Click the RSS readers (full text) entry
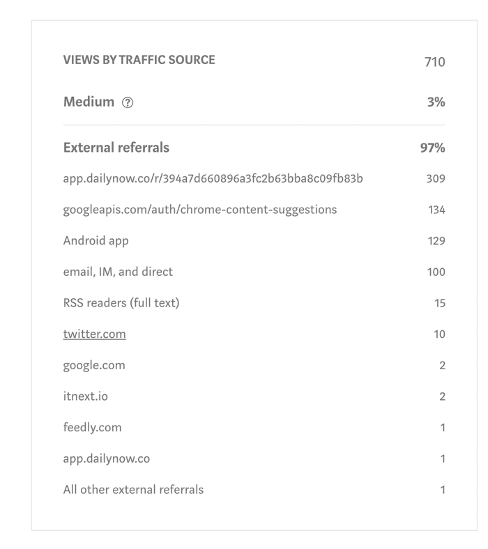 (121, 303)
